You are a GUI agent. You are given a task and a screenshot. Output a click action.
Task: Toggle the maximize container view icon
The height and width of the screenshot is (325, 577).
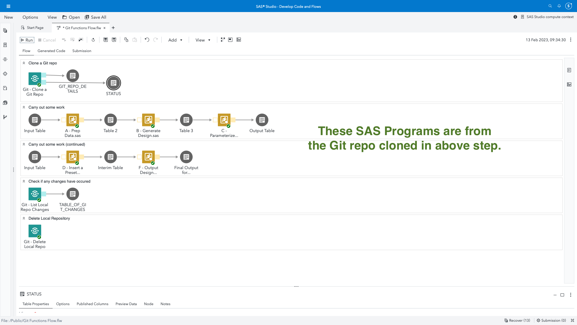click(x=230, y=39)
